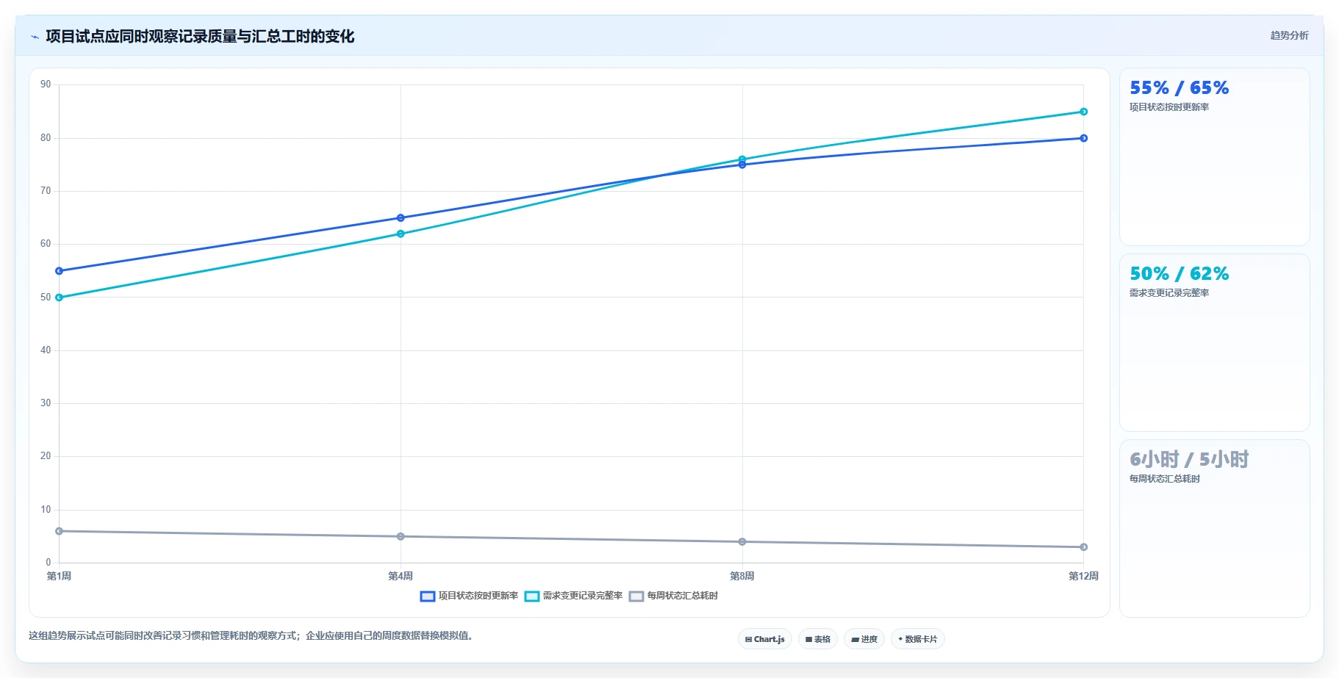Click the 第1周 x-axis label
Screen dimensions: 1339x678
[x=59, y=576]
